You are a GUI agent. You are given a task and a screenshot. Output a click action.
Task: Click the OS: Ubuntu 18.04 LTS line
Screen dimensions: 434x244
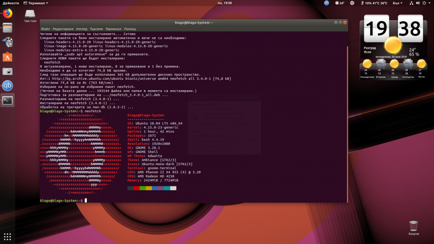tap(155, 123)
